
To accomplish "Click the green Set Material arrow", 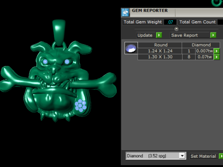I will click(x=221, y=156).
